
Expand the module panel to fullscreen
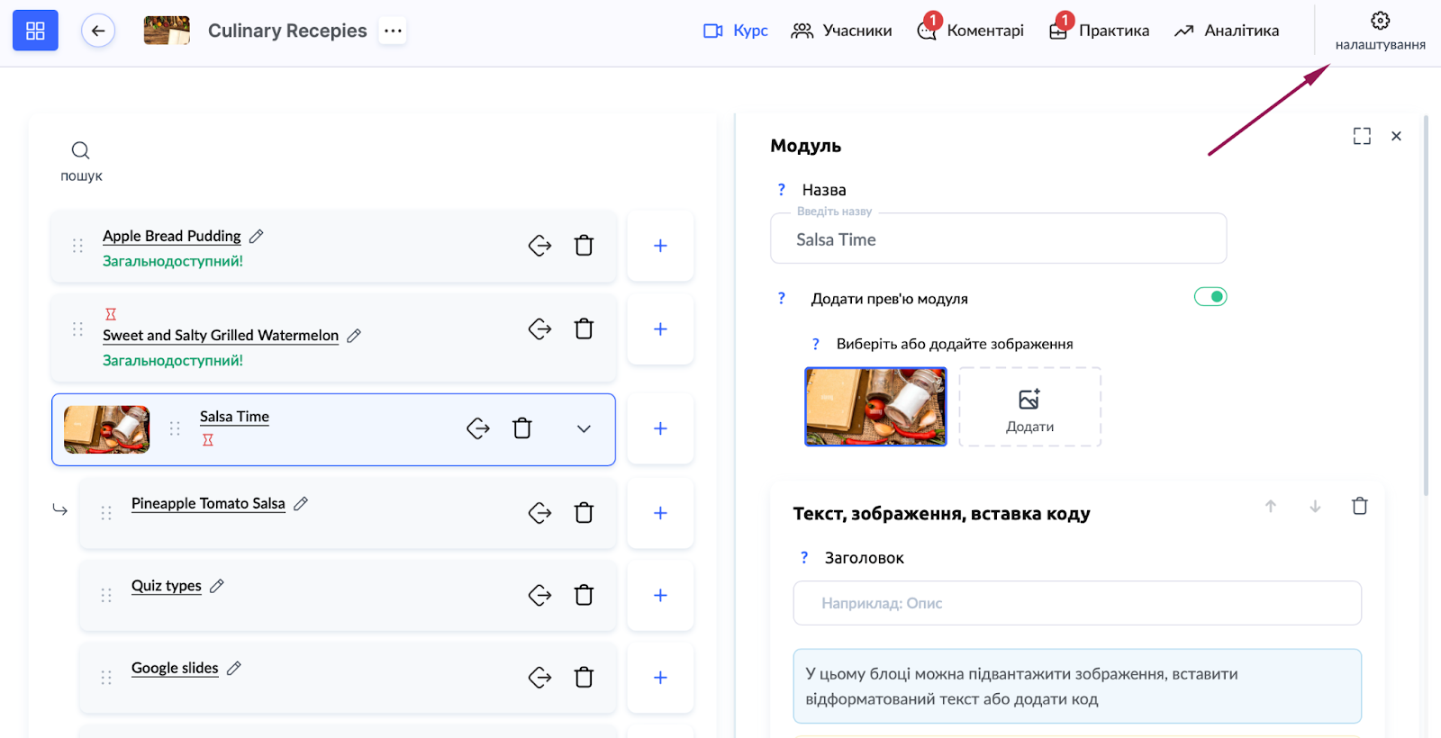(1362, 136)
